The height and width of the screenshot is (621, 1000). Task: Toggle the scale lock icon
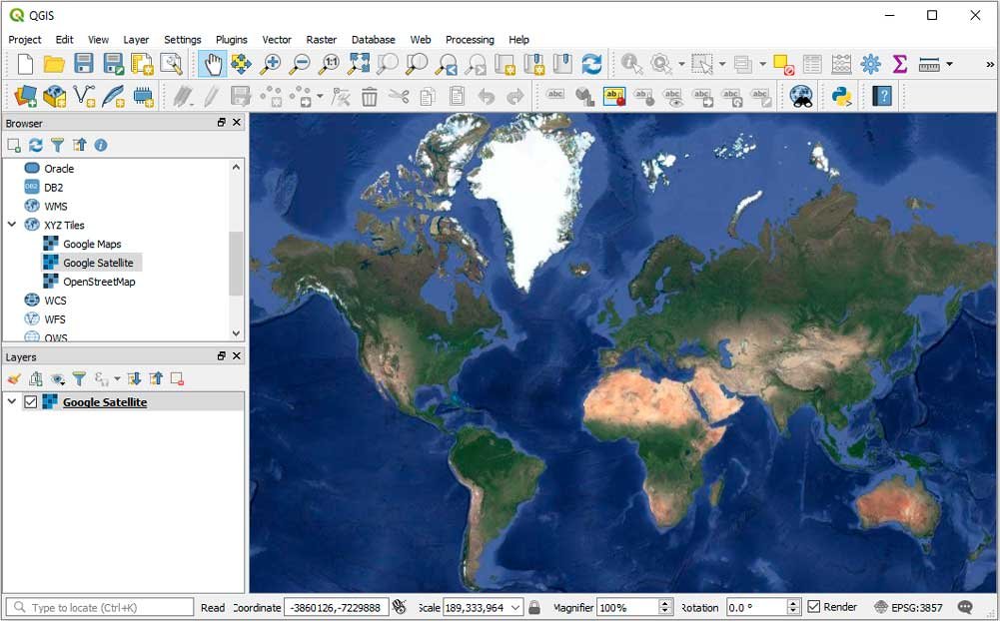tap(534, 606)
